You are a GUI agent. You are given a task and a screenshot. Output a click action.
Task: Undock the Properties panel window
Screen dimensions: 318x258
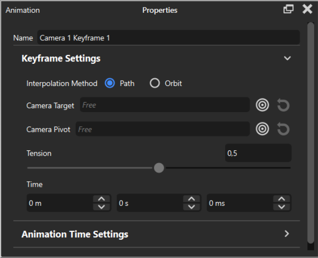click(x=289, y=9)
